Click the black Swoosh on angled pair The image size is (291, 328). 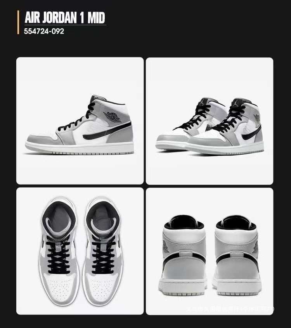pyautogui.click(x=251, y=133)
